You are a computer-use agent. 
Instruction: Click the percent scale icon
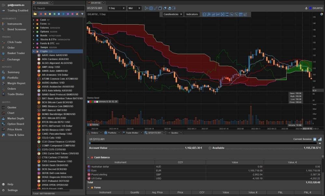(x=236, y=14)
